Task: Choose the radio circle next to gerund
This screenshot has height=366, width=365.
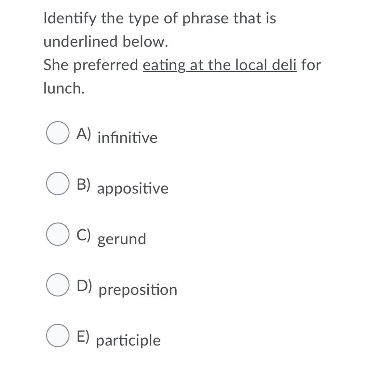Action: tap(58, 234)
